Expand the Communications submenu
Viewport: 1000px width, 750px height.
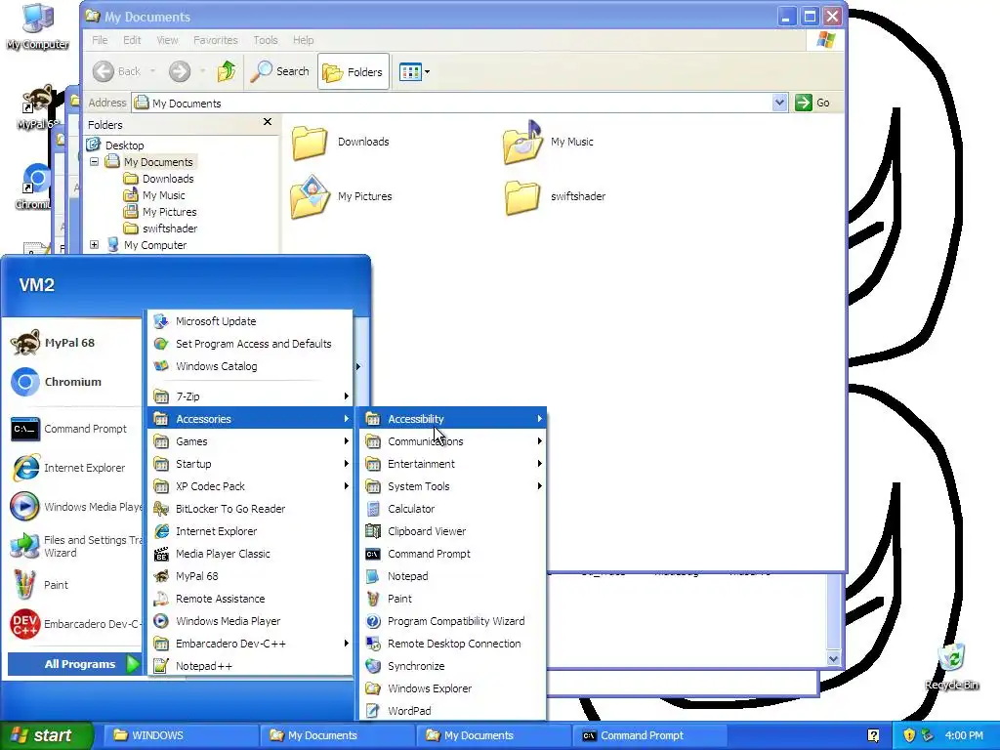click(x=453, y=440)
